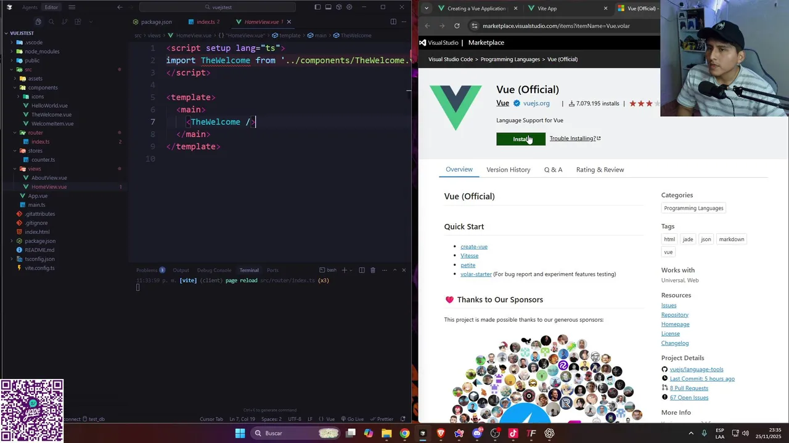This screenshot has height=443, width=789.
Task: Click Prettier in the status bar
Action: (x=382, y=419)
